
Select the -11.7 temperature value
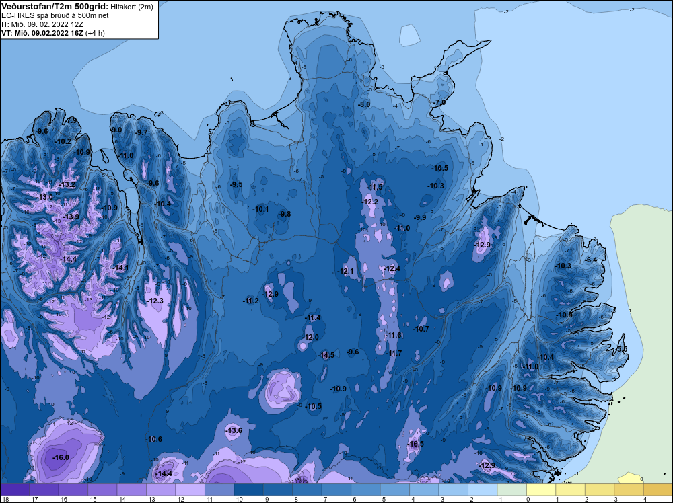[x=394, y=353]
